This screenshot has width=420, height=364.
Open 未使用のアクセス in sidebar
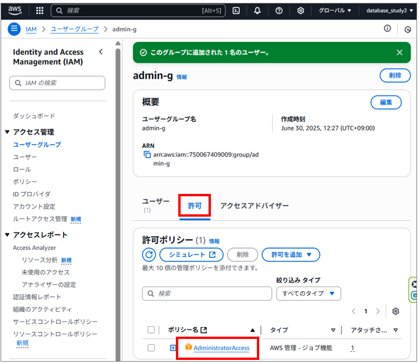(45, 273)
